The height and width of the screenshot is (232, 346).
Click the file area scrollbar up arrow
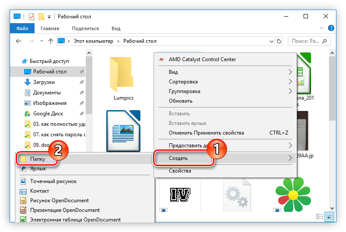[x=332, y=53]
